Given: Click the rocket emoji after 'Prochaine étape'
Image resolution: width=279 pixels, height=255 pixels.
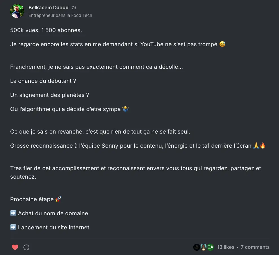Looking at the screenshot, I should pos(58,199).
